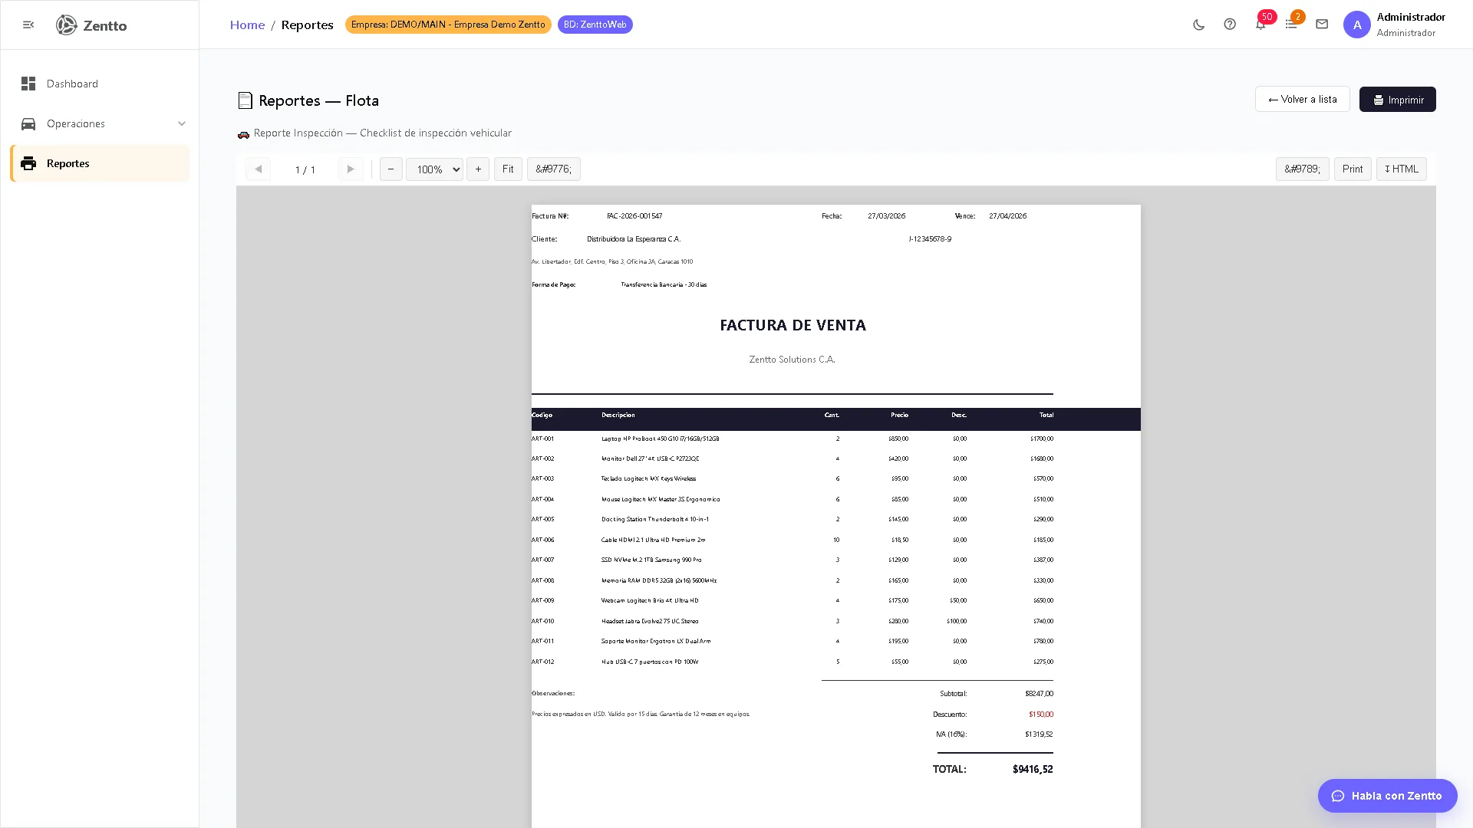Go to previous report page arrow
1473x828 pixels.
[259, 169]
